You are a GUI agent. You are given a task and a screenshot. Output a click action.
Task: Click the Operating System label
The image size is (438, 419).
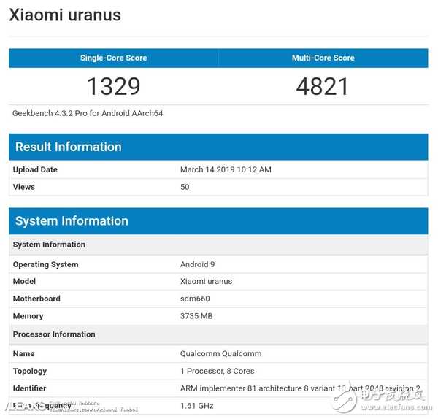[45, 264]
